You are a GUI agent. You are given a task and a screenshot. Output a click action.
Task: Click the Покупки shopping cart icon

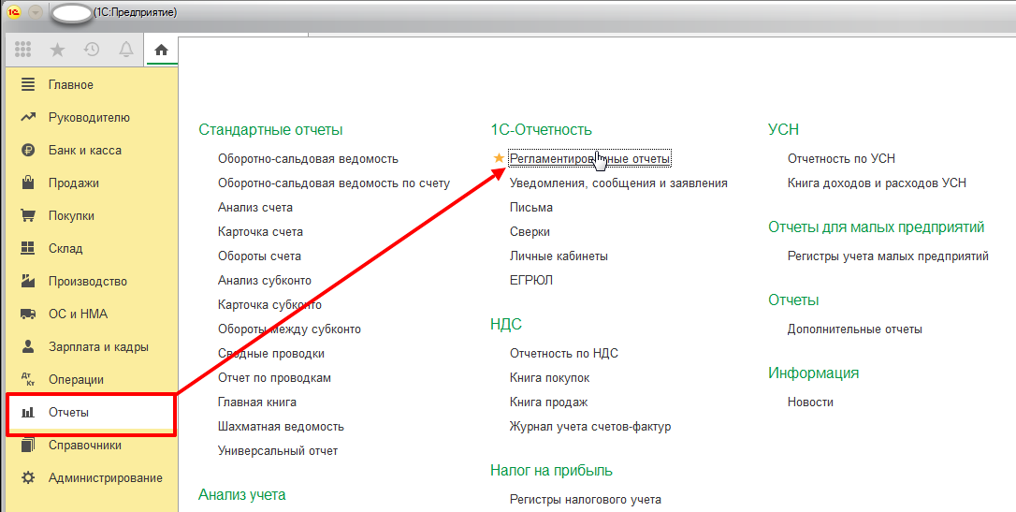[28, 216]
